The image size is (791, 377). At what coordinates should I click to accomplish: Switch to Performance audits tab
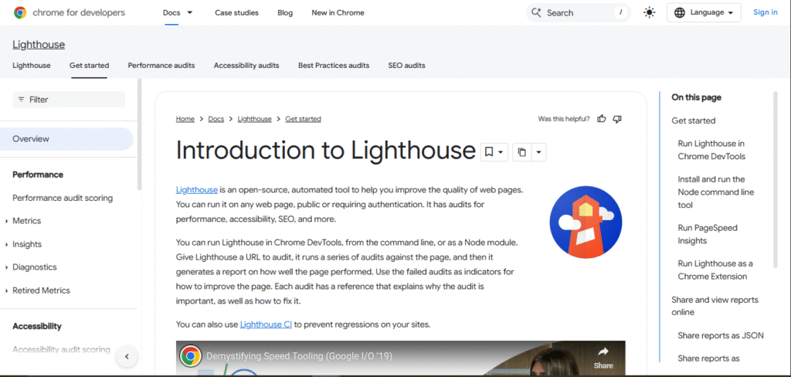(x=161, y=66)
